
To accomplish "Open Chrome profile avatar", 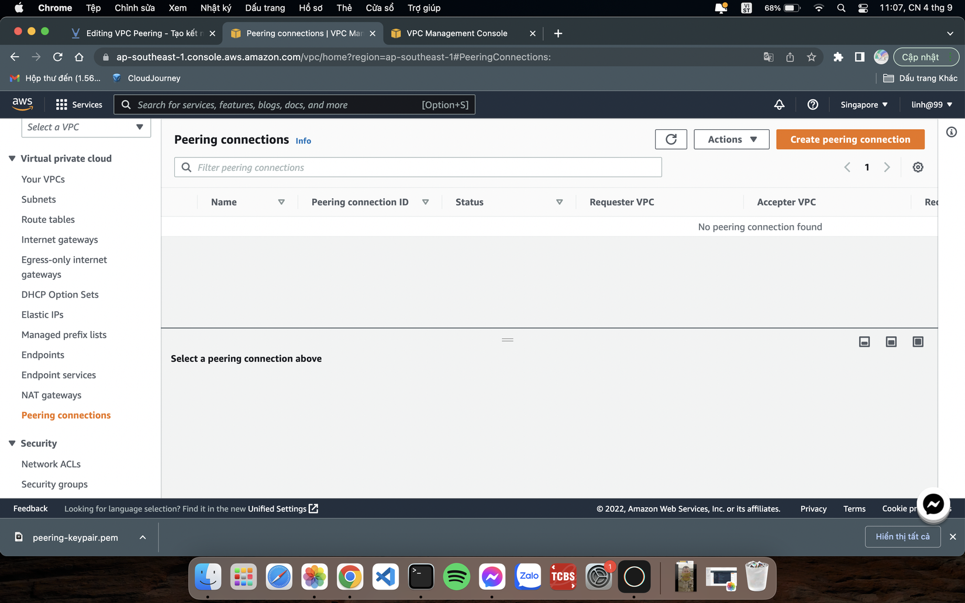I will tap(881, 57).
